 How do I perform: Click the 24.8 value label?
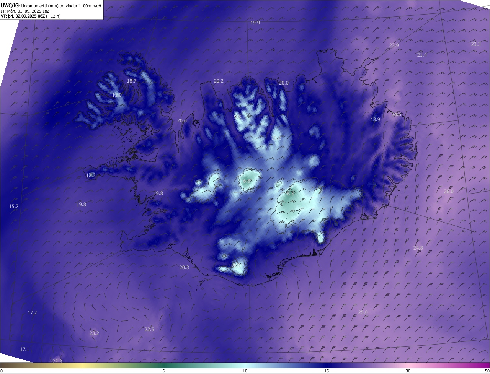click(418, 248)
